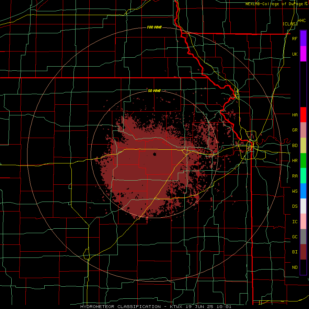Click the DS white legend swatch
The height and width of the screenshot is (309, 309).
[x=303, y=206]
